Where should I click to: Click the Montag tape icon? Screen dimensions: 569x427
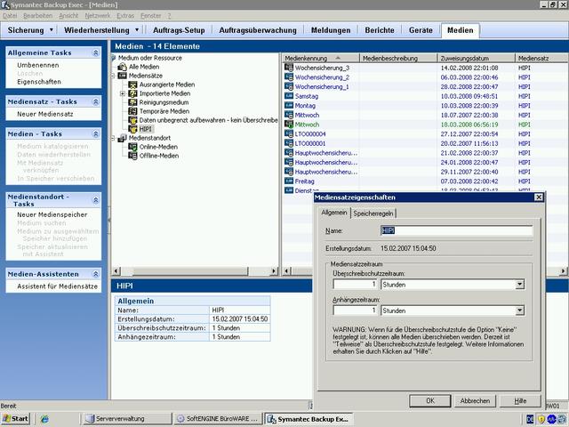(289, 105)
